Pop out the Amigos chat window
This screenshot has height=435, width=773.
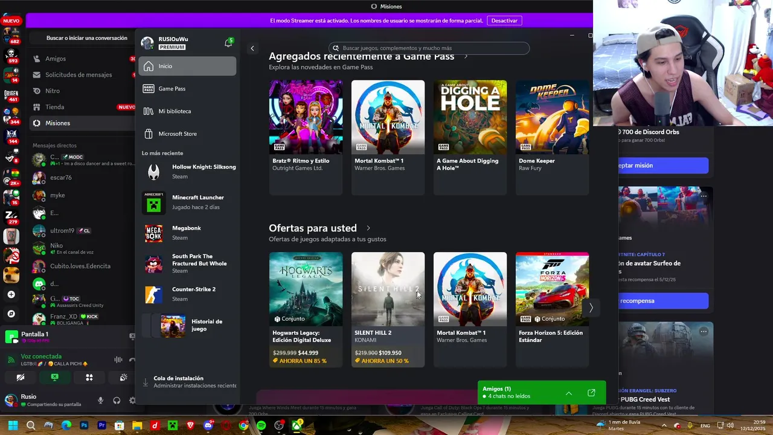591,393
